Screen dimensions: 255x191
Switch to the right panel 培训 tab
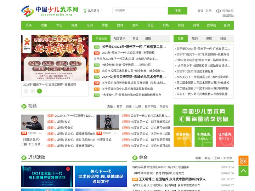coord(195,39)
